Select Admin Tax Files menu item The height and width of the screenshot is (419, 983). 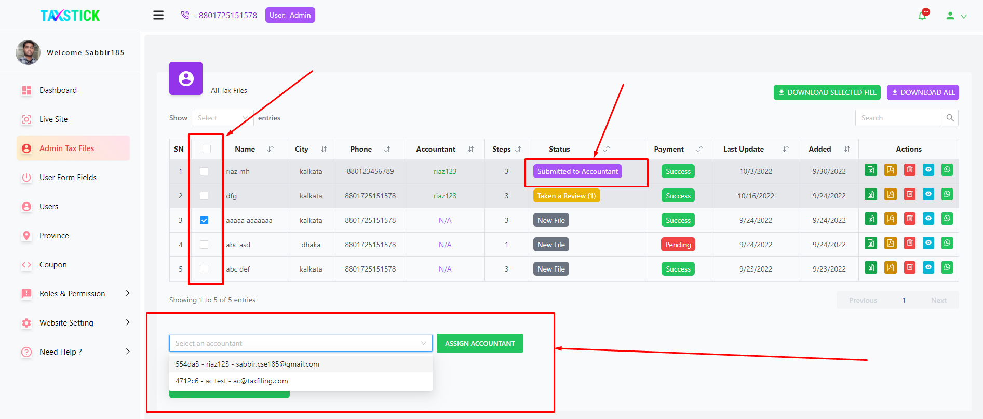click(x=73, y=148)
